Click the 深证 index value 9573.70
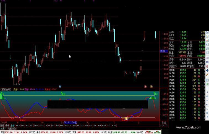This screenshot has height=134, width=209. [9, 132]
